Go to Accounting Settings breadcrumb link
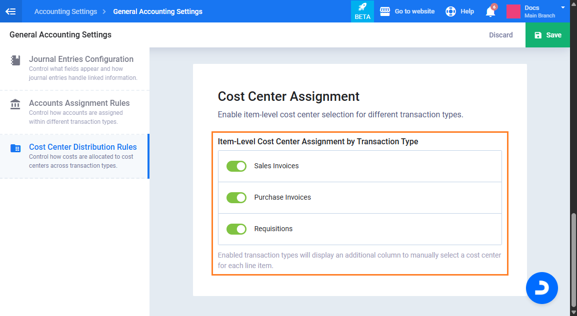Image resolution: width=577 pixels, height=316 pixels. click(x=65, y=11)
